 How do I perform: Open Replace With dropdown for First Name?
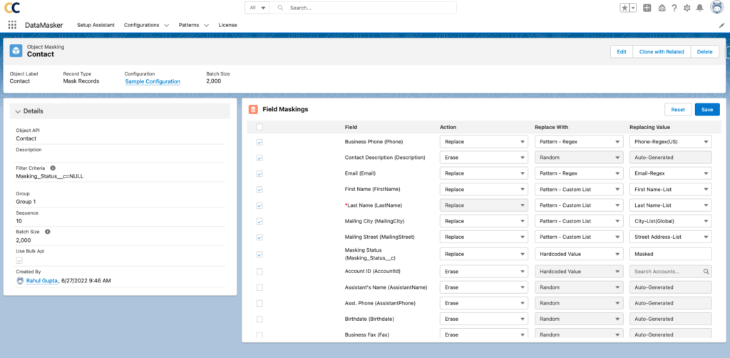577,190
